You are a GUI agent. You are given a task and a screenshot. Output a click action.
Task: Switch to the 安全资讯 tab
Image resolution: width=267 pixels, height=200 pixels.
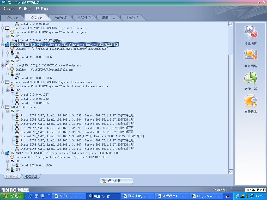pyautogui.click(x=132, y=18)
